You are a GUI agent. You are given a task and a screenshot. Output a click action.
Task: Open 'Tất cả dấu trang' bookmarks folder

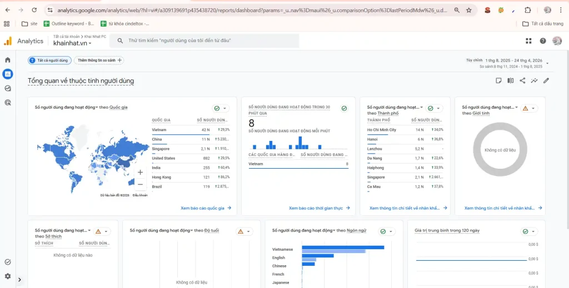(x=543, y=23)
